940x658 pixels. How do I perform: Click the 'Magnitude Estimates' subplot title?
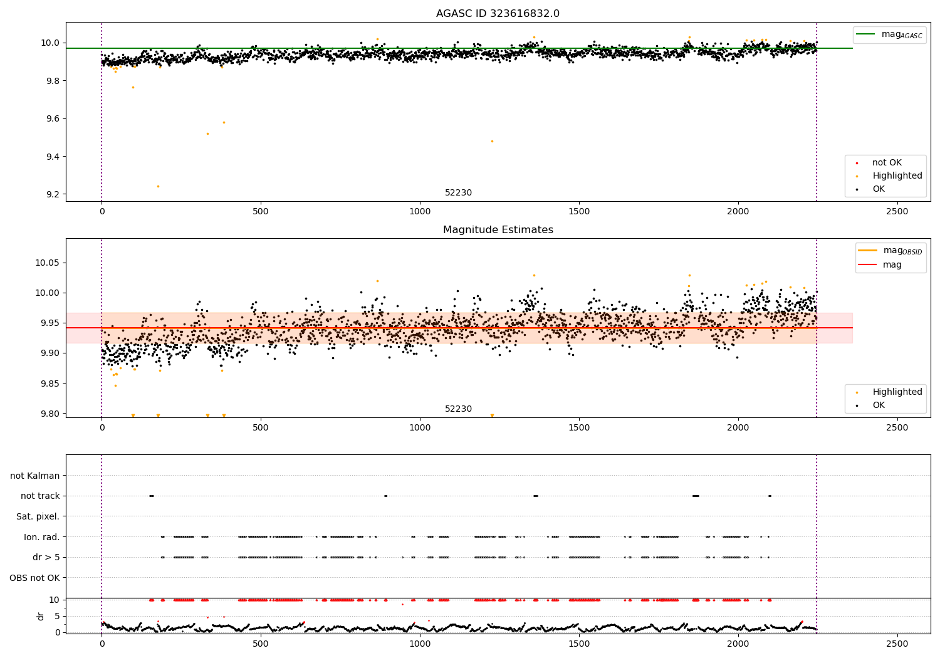(x=498, y=230)
